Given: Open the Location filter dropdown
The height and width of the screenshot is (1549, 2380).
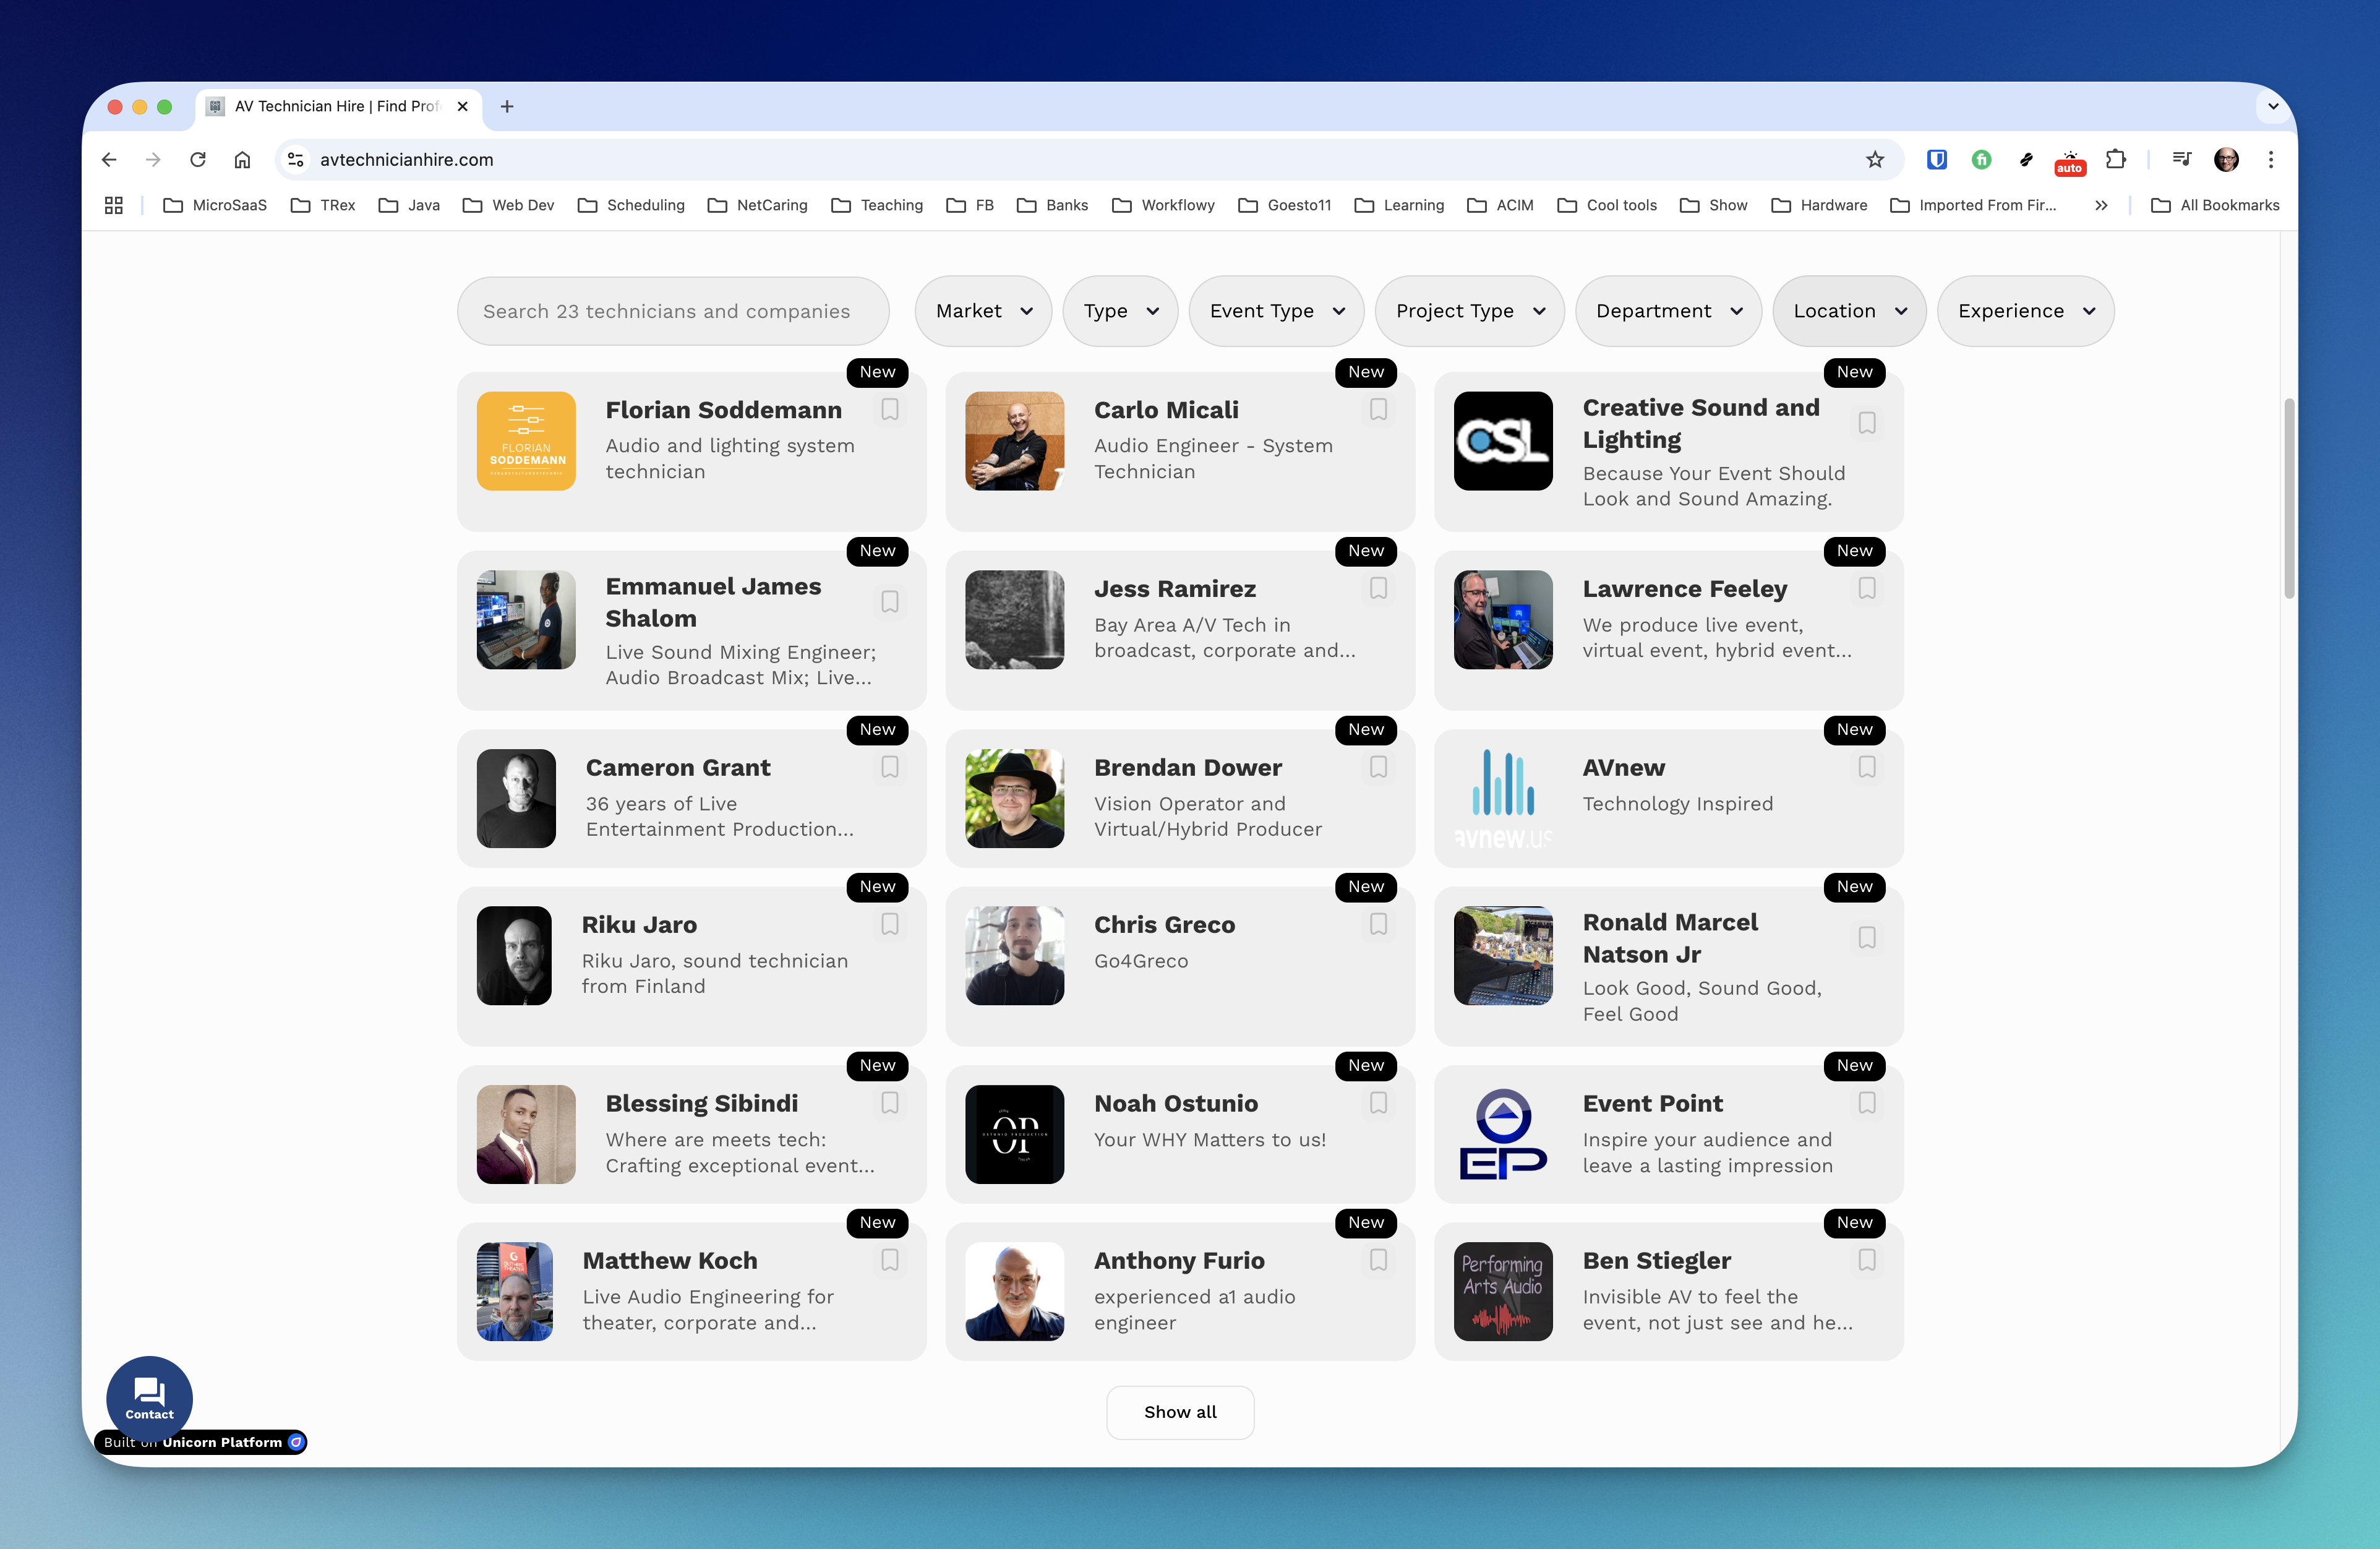Looking at the screenshot, I should pos(1849,311).
